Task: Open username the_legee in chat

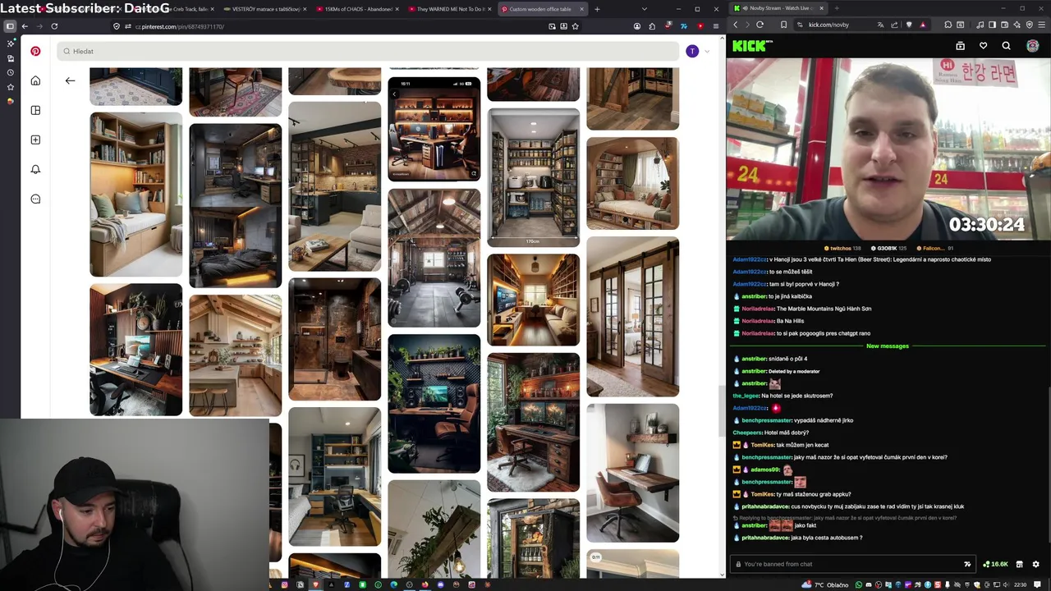Action: click(x=746, y=396)
